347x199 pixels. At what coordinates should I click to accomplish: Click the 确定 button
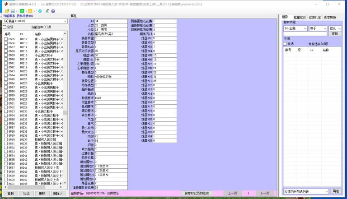336,191
